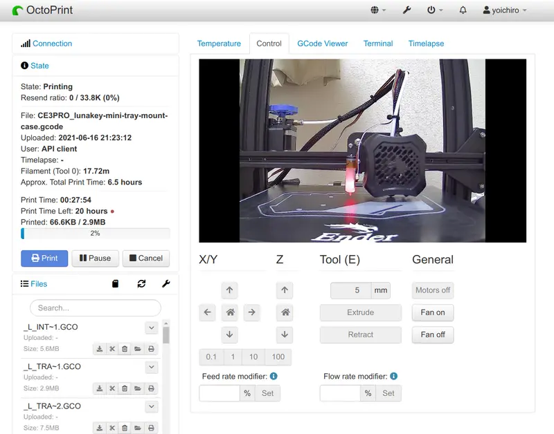Open the SD card menu in Files header
Screen dimensions: 554x434
[115, 284]
